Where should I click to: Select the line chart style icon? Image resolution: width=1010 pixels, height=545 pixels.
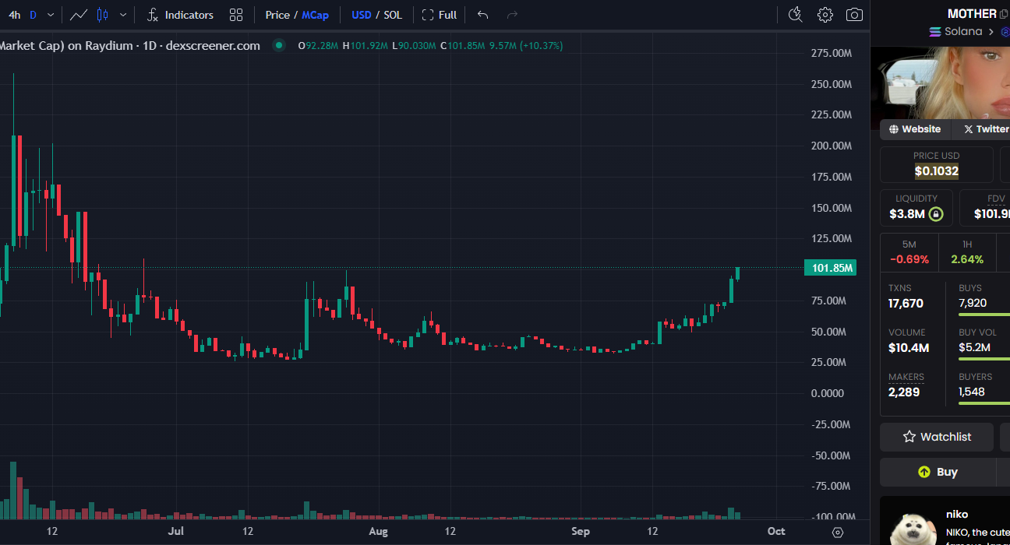click(x=78, y=15)
